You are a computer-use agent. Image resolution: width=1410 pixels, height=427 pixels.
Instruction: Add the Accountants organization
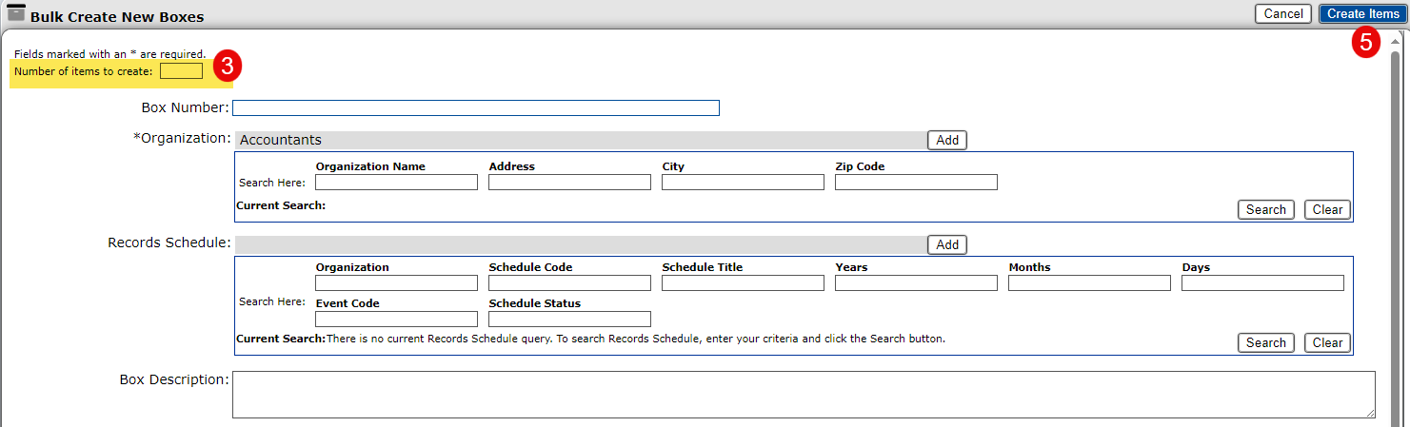pos(946,140)
